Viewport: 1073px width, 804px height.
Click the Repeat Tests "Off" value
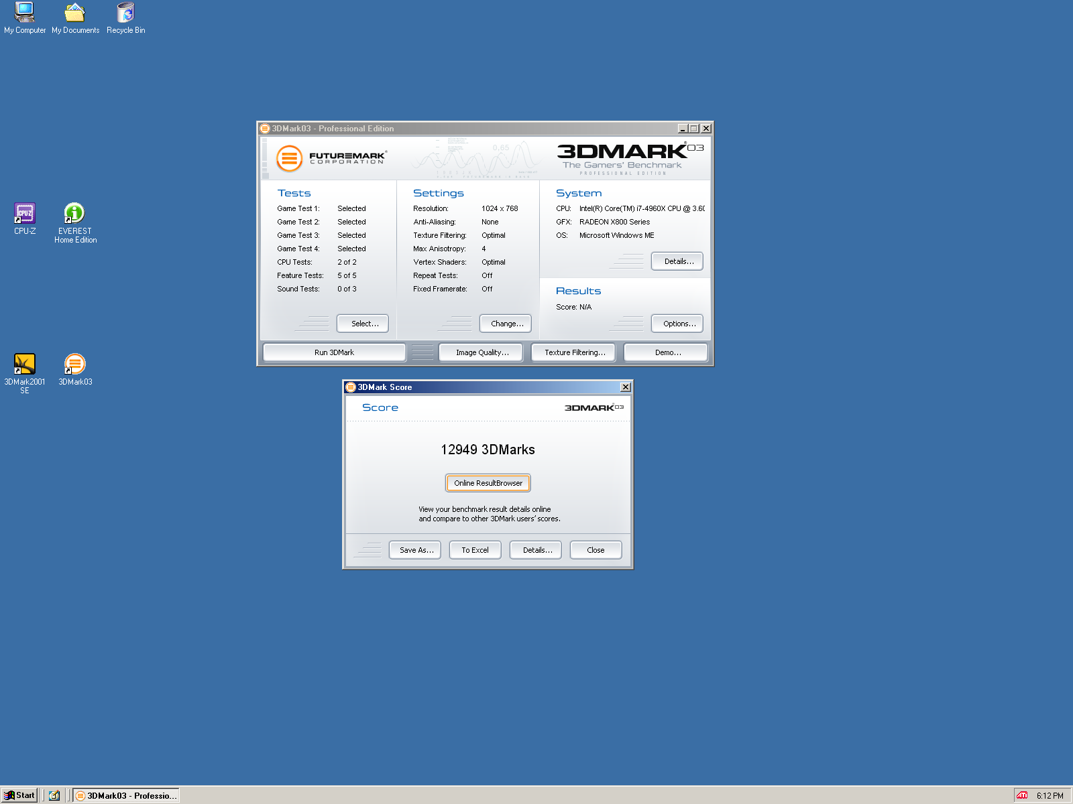tap(487, 275)
